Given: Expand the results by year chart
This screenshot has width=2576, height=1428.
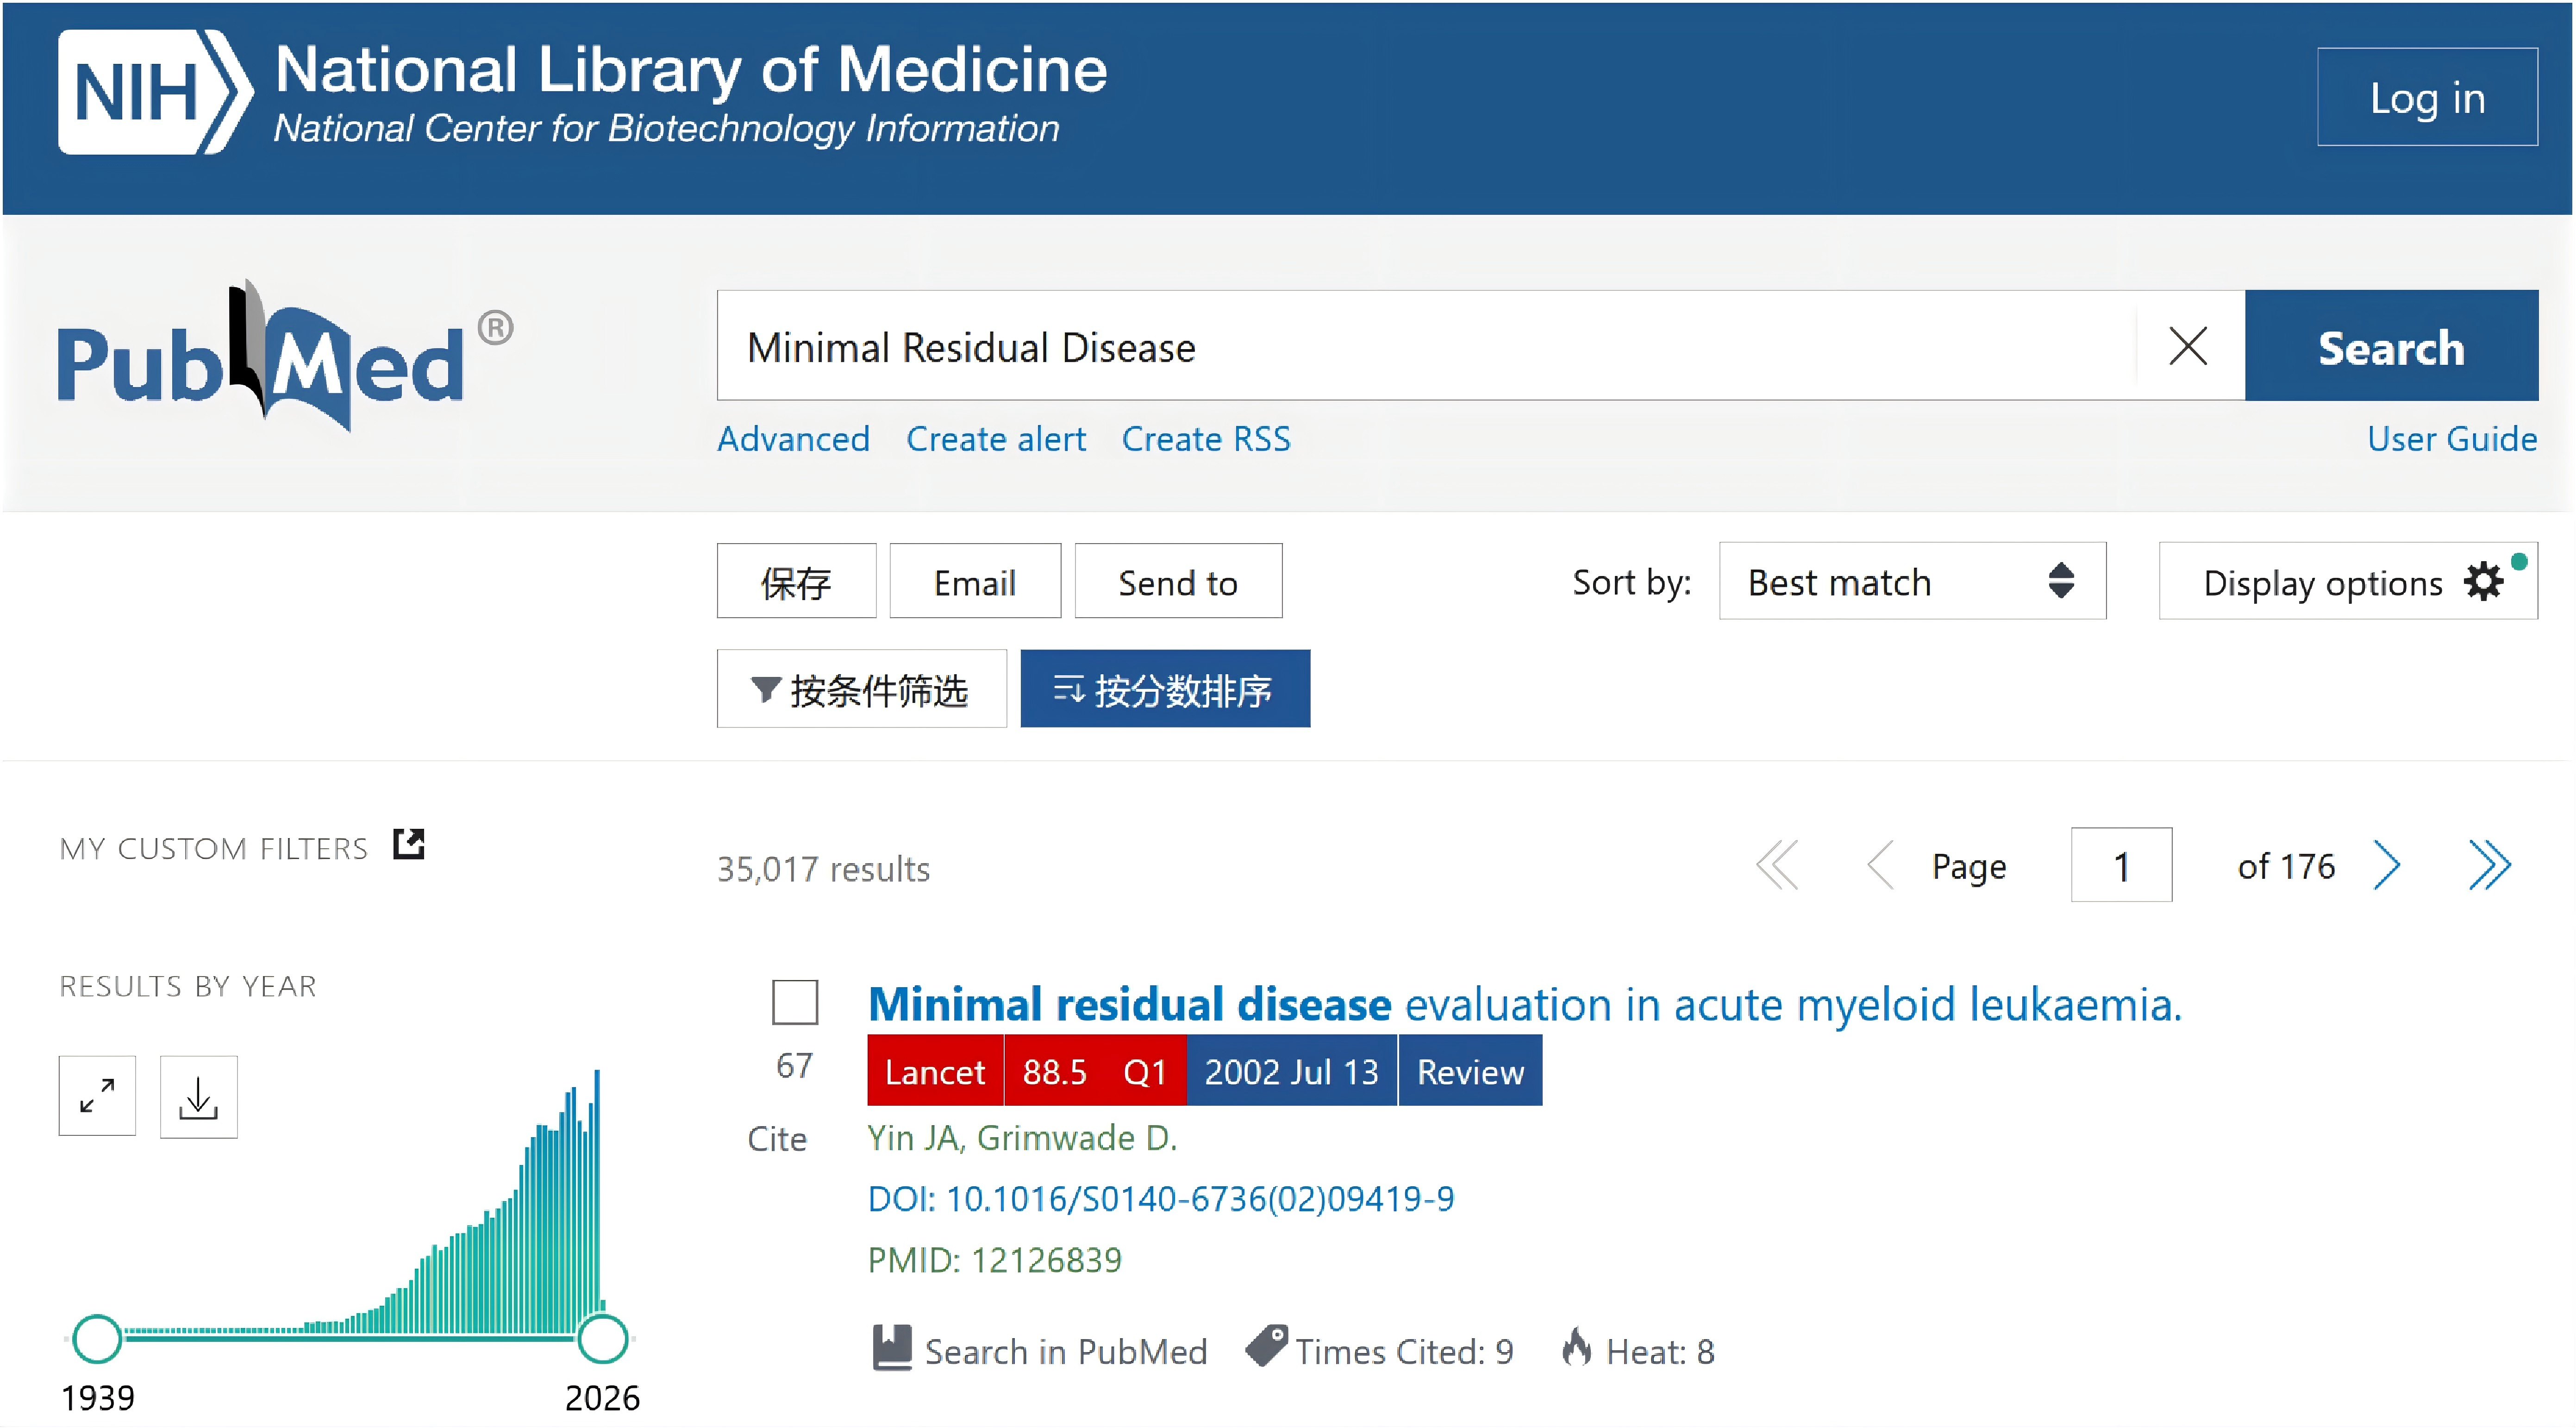Looking at the screenshot, I should click(x=97, y=1096).
